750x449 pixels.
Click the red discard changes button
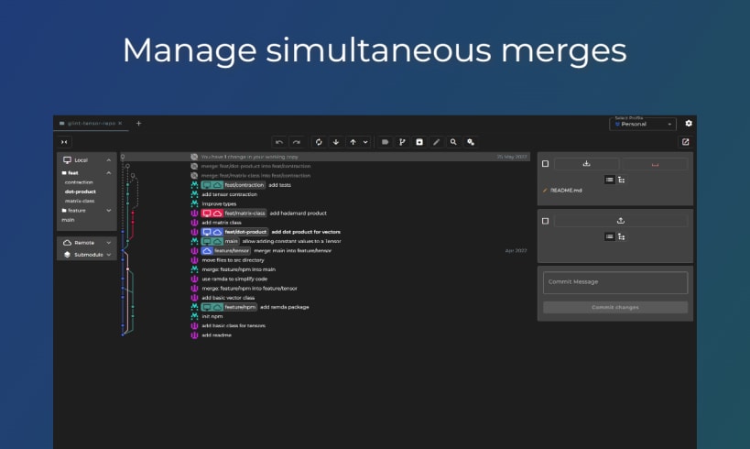point(656,164)
